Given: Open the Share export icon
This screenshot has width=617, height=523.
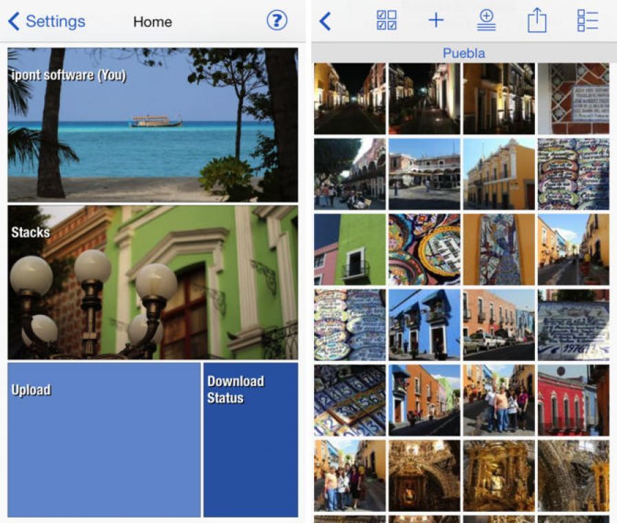Looking at the screenshot, I should (536, 21).
